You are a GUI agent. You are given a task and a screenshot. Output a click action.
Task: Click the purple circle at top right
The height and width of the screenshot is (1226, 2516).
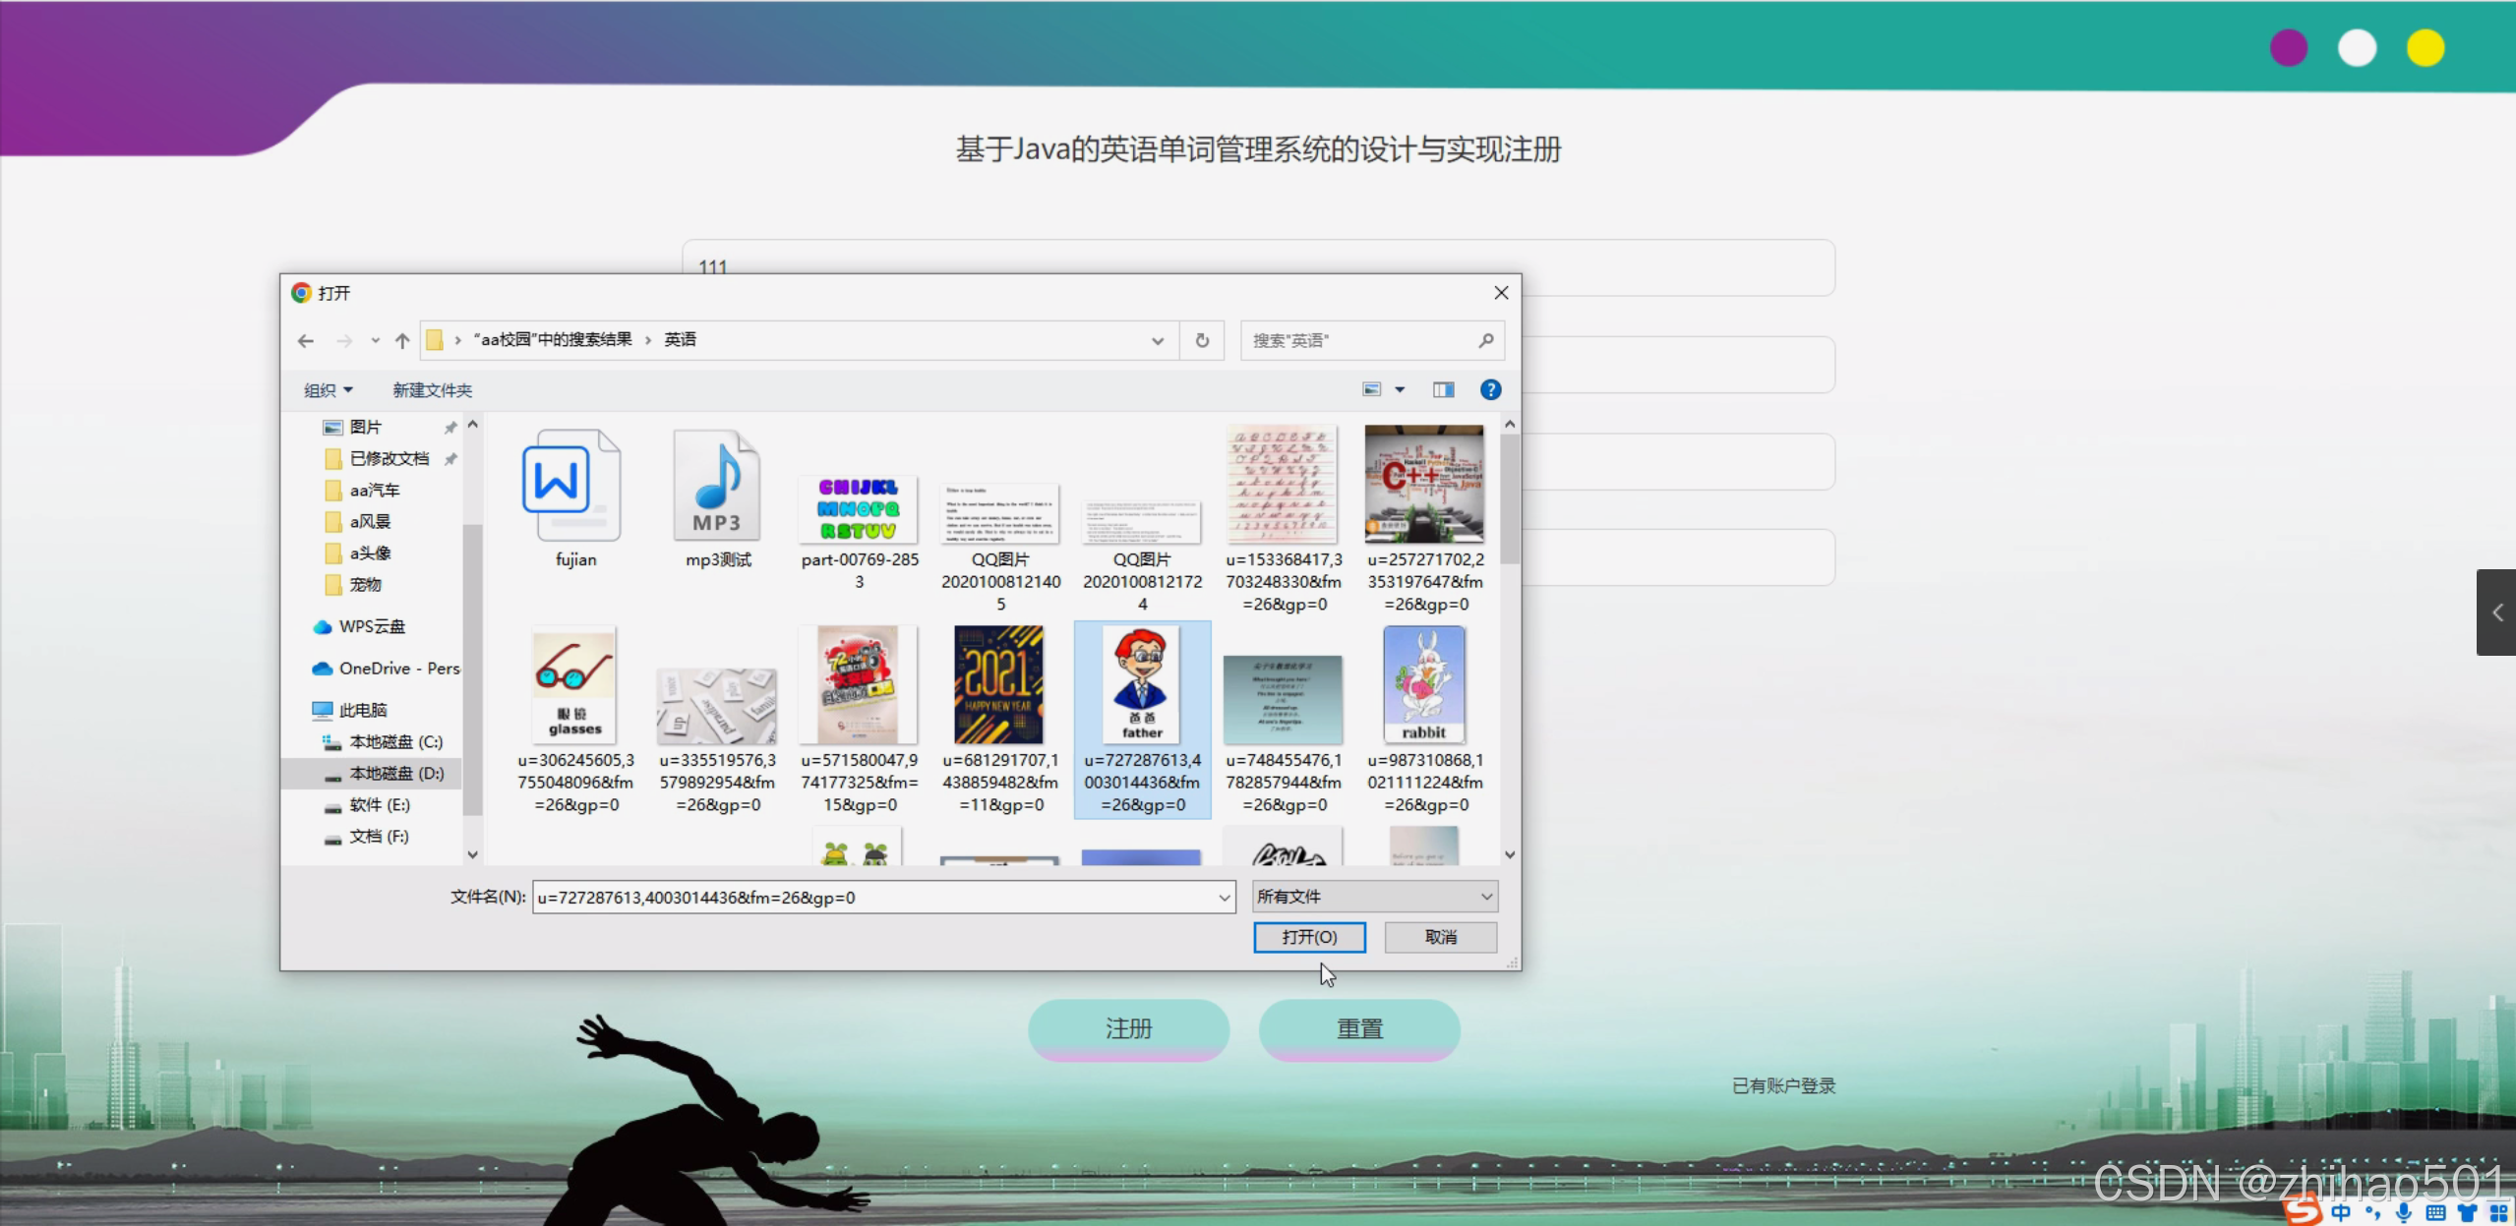[2287, 46]
